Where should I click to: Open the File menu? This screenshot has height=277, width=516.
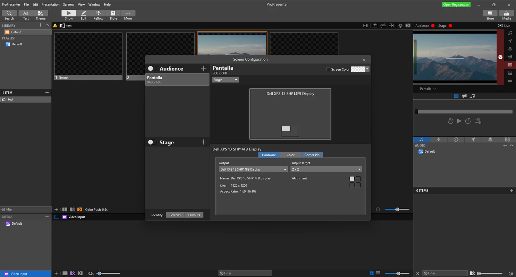click(x=26, y=5)
